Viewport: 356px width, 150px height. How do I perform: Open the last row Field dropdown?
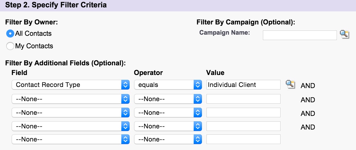point(71,139)
